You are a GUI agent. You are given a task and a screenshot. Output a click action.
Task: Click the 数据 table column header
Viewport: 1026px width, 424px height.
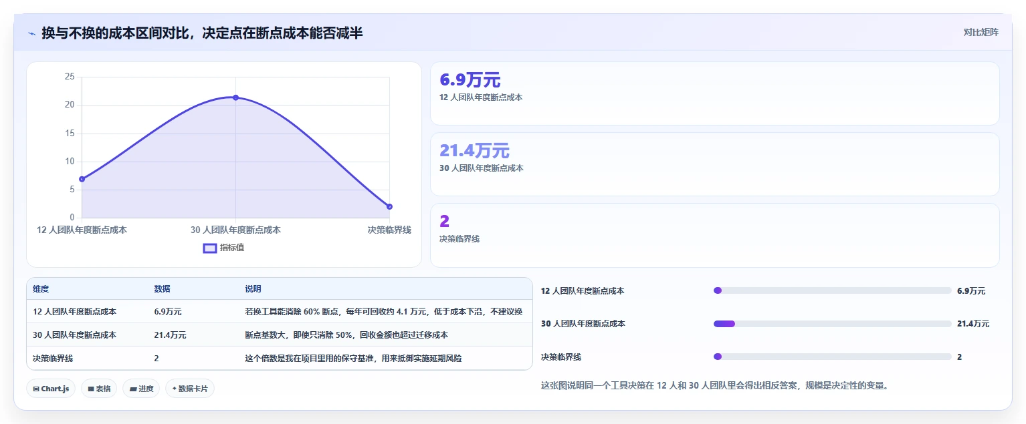(x=162, y=289)
